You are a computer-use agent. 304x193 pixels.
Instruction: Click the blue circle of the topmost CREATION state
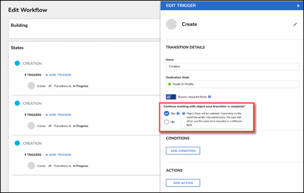(17, 63)
